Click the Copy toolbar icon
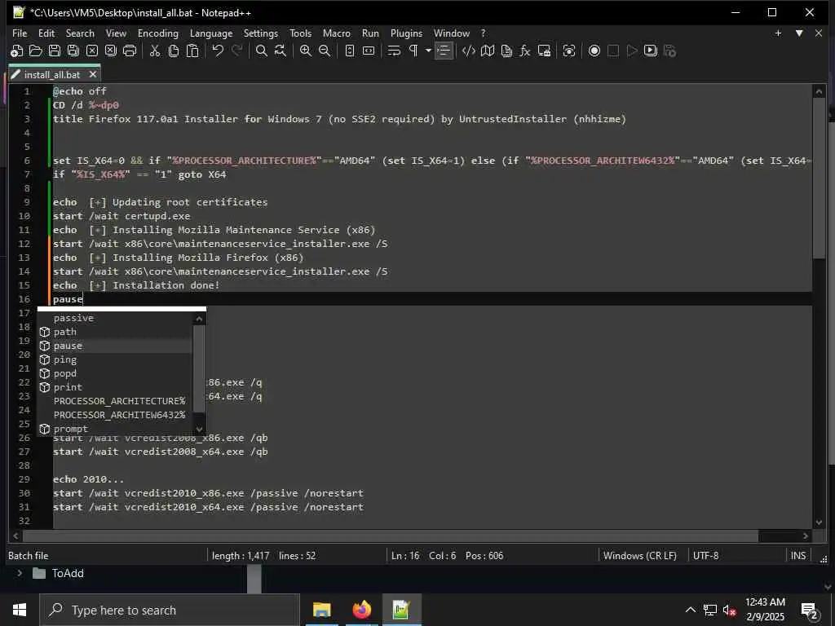This screenshot has height=626, width=835. tap(174, 51)
